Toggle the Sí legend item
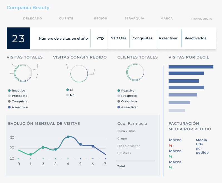The image size is (222, 183). [x=70, y=90]
